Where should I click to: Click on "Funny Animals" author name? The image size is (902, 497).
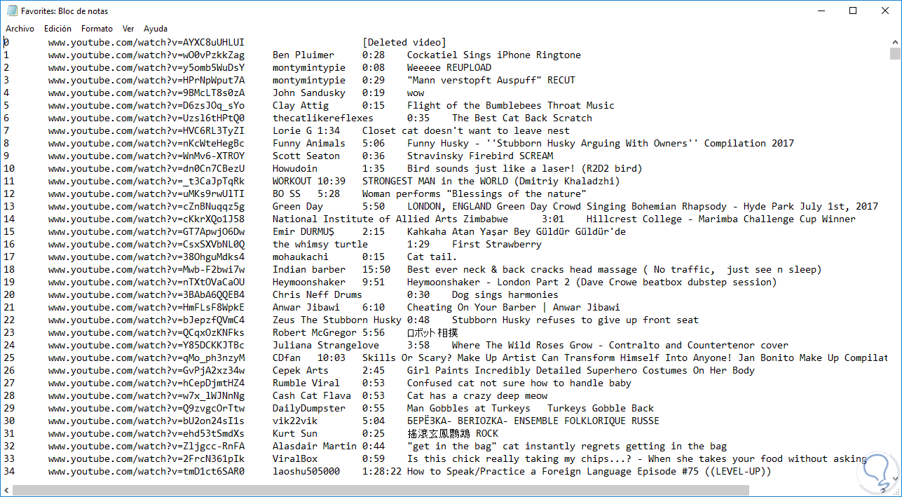pos(309,143)
